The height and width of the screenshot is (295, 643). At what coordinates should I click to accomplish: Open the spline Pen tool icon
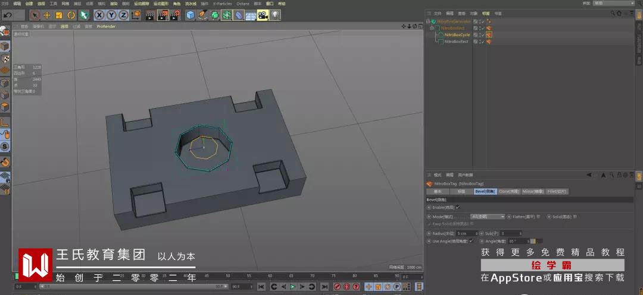202,15
